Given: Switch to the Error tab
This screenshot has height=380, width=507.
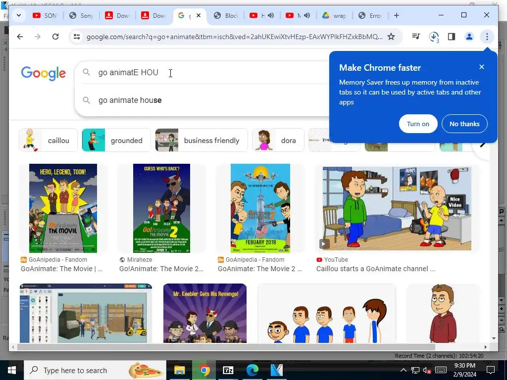Looking at the screenshot, I should [x=371, y=15].
